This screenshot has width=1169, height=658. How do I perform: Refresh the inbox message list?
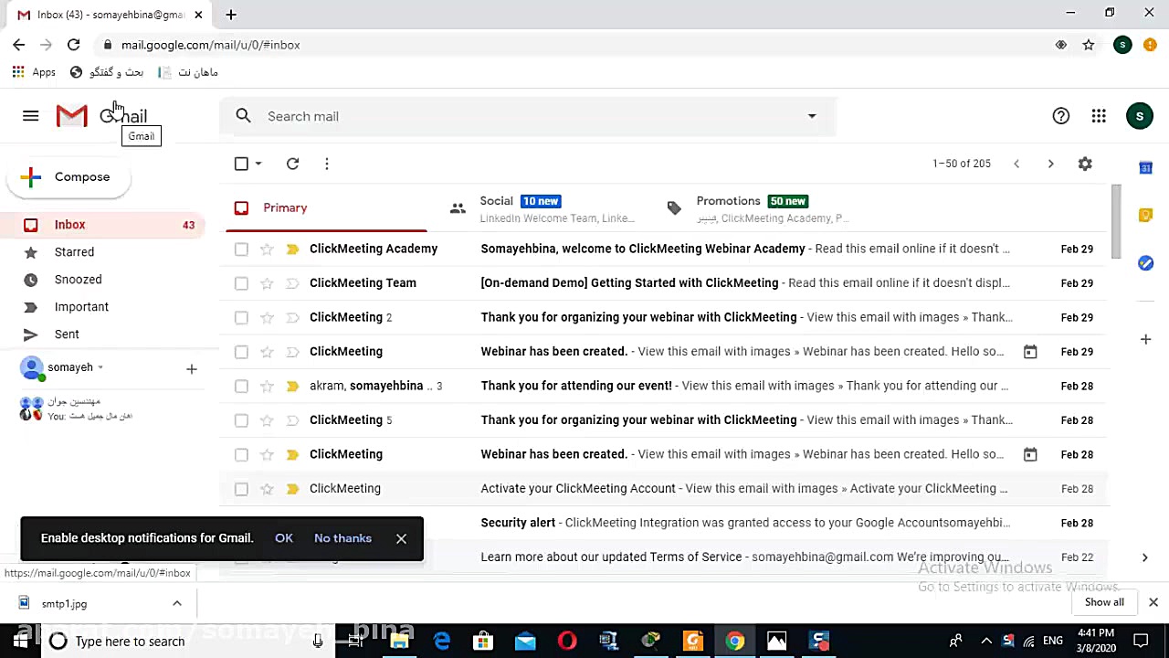(292, 164)
